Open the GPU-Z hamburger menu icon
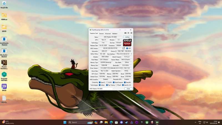 131,33
